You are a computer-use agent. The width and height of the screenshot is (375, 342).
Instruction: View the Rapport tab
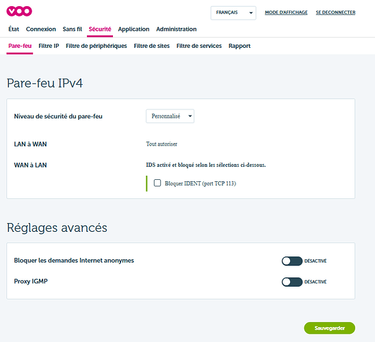[240, 46]
